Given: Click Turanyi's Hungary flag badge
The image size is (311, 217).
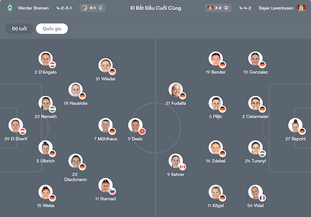Looking at the screenshot, I should [x=262, y=154].
